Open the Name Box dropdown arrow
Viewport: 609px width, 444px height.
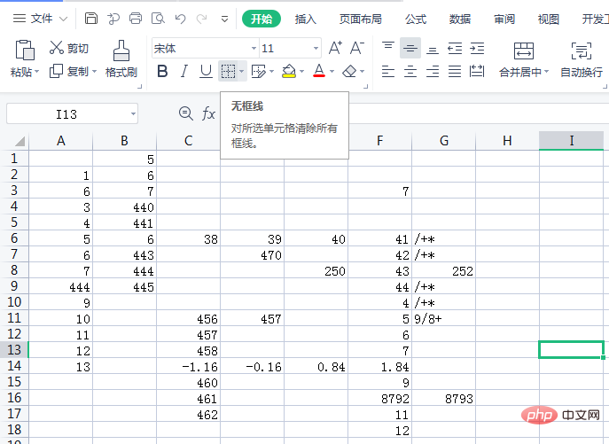133,113
